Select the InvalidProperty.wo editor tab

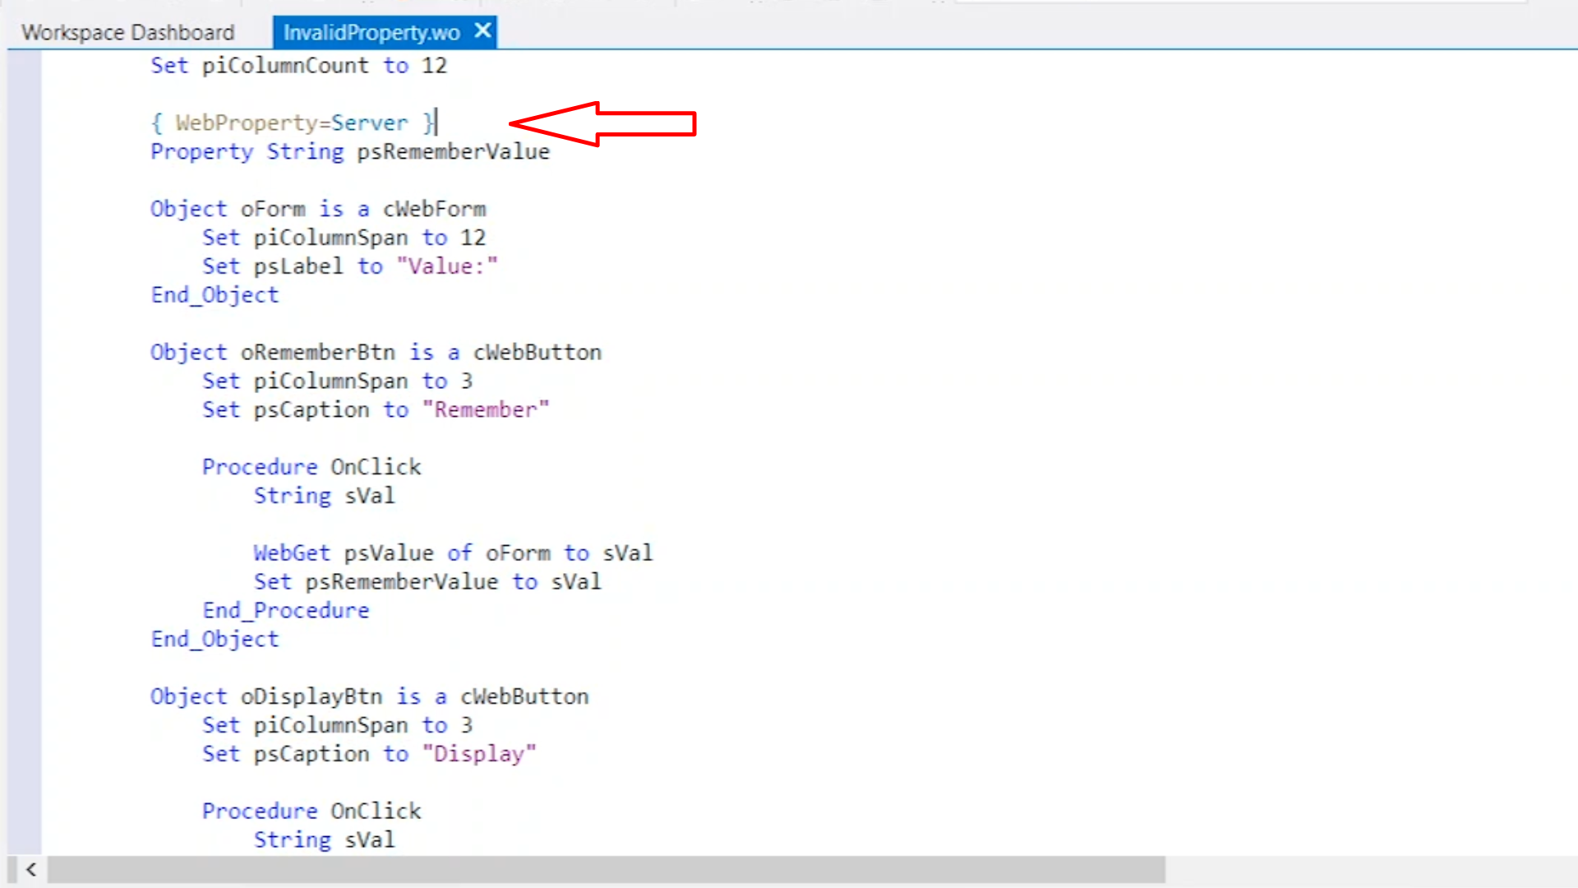point(371,32)
